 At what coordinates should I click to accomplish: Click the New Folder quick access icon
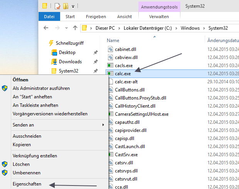pos(66,6)
